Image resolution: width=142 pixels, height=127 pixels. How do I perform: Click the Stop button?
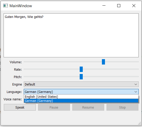click(122, 107)
